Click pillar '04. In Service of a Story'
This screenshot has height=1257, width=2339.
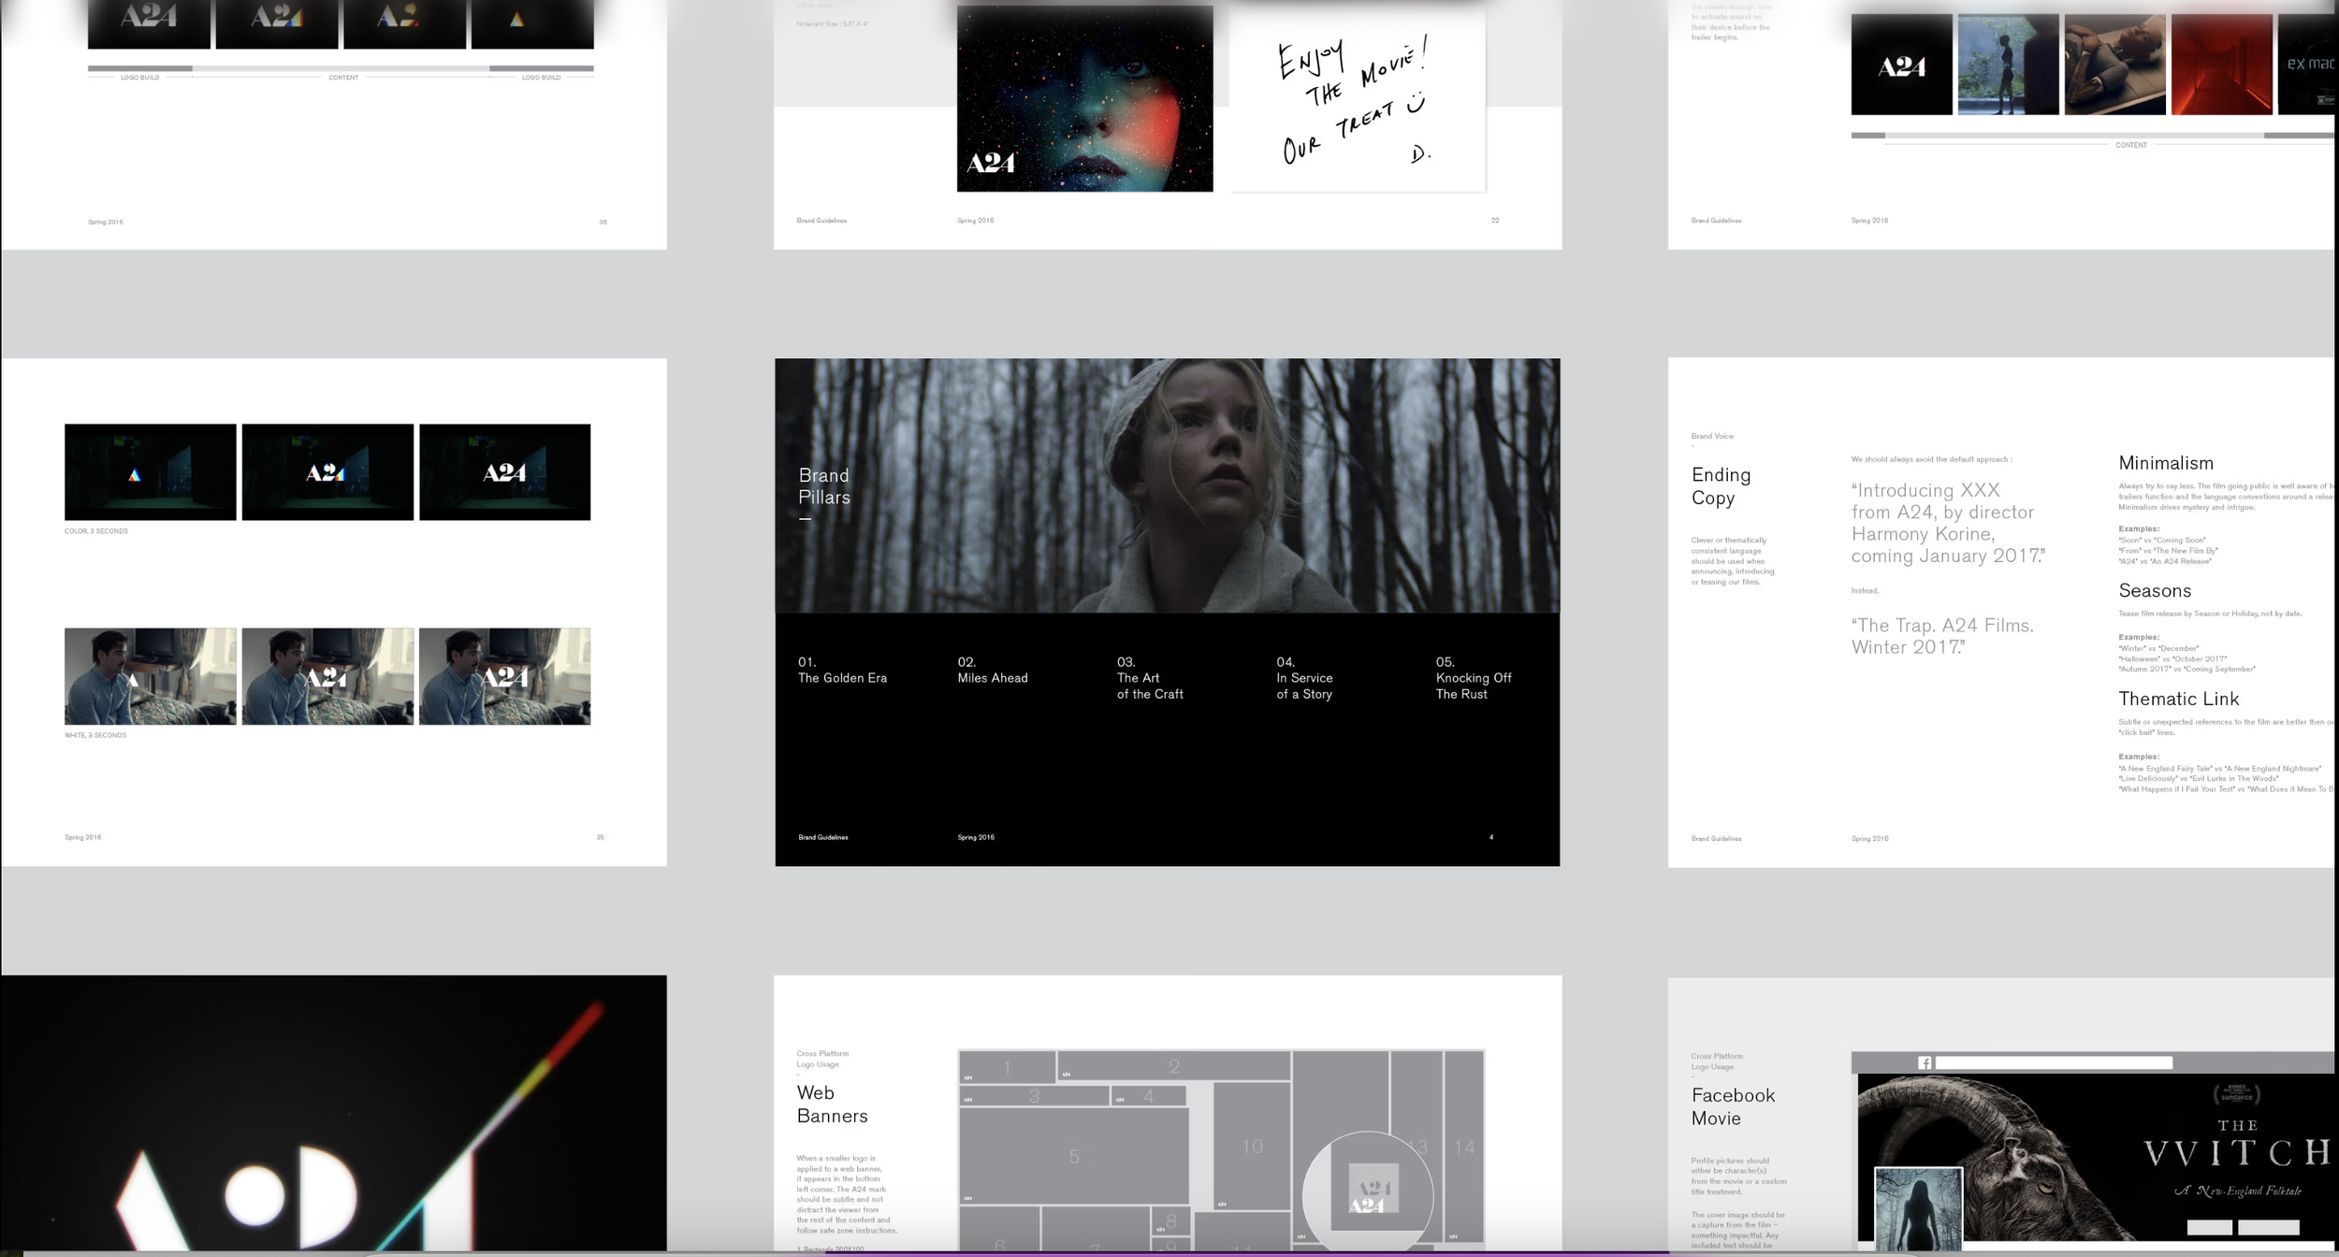pyautogui.click(x=1304, y=678)
